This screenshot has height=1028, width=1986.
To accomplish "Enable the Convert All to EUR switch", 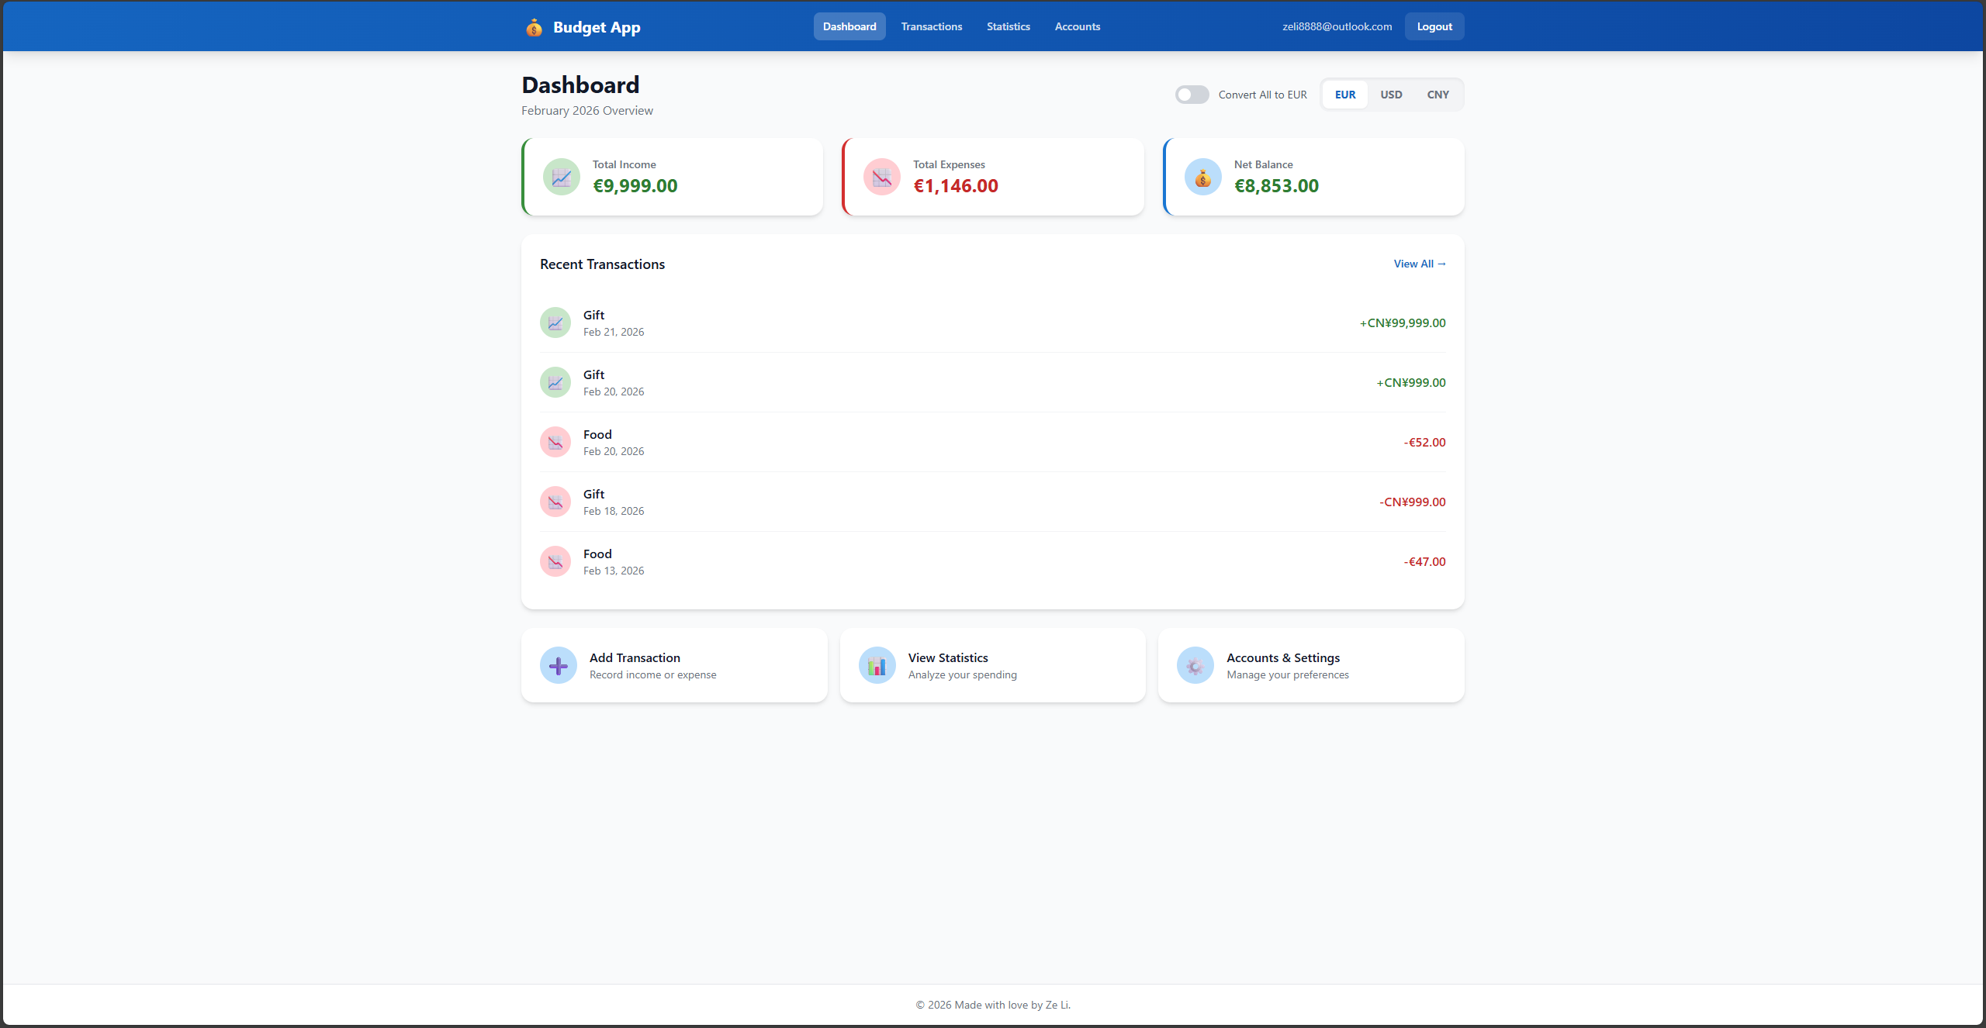I will [1192, 95].
